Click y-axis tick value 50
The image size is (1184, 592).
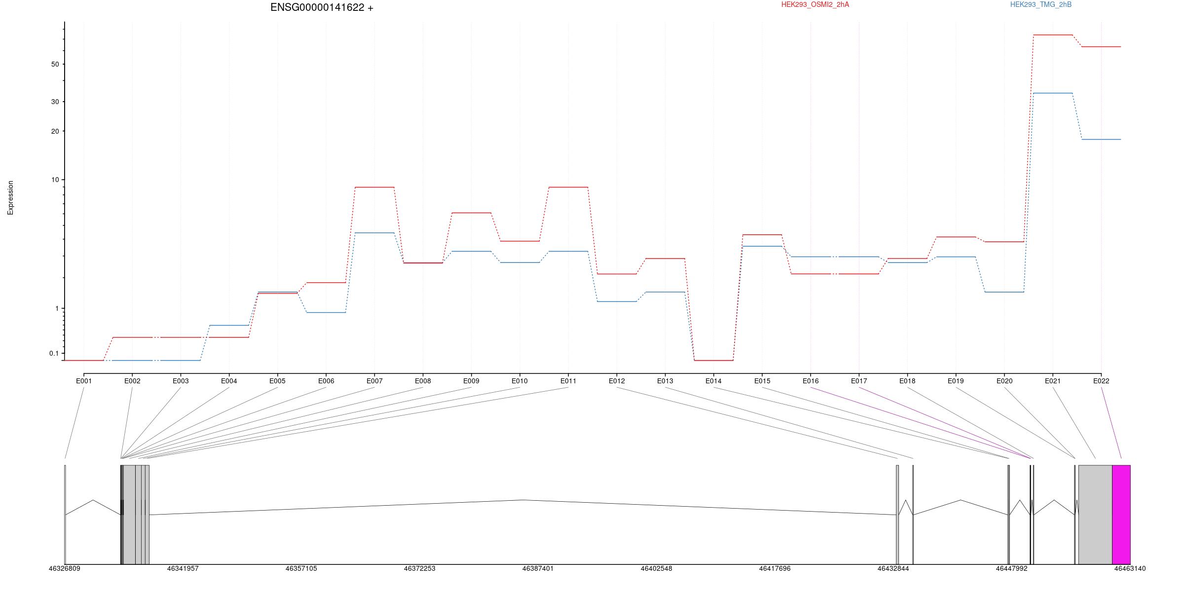tap(55, 65)
